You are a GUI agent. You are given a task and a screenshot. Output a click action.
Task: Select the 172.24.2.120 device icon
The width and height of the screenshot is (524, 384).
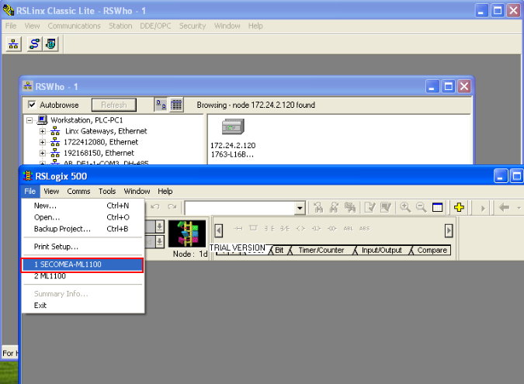[233, 126]
